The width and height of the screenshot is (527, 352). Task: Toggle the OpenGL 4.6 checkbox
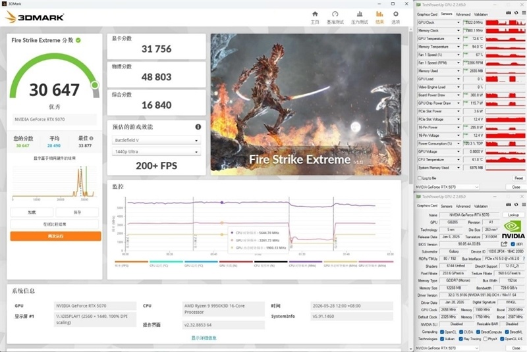pos(502,339)
